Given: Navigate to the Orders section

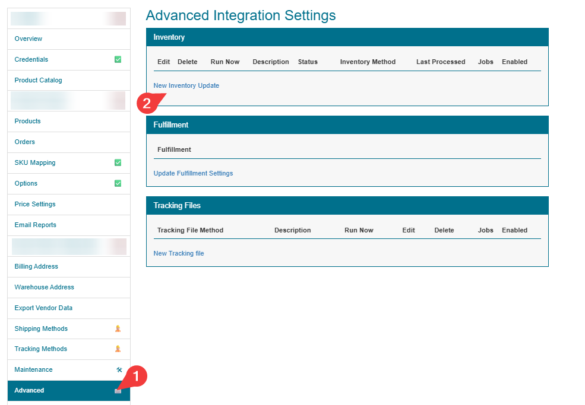Looking at the screenshot, I should pyautogui.click(x=25, y=142).
